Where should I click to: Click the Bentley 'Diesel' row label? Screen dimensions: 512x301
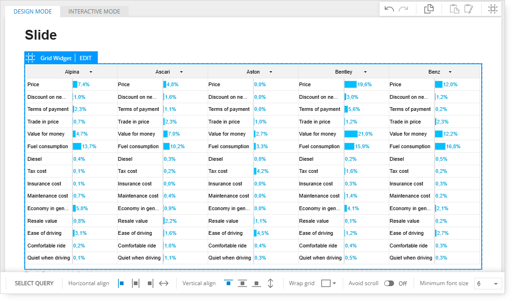pyautogui.click(x=306, y=159)
